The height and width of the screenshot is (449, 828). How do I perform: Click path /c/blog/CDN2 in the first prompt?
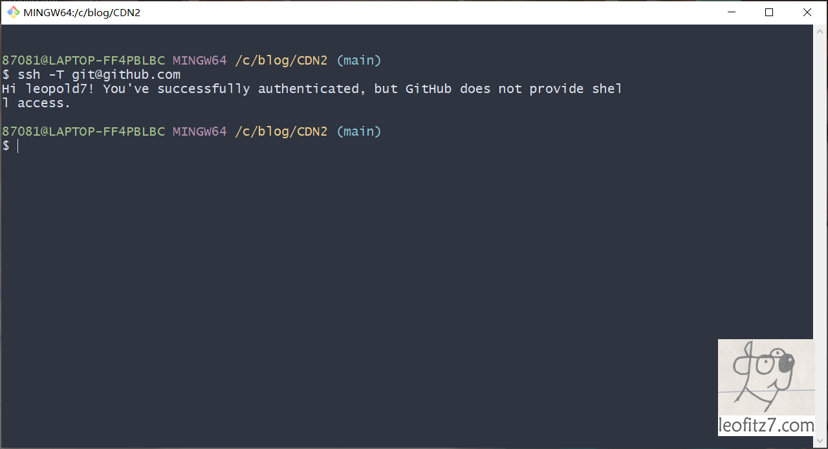click(281, 61)
